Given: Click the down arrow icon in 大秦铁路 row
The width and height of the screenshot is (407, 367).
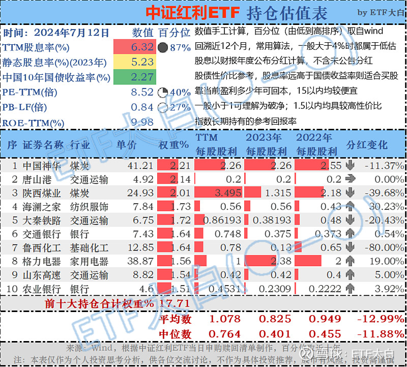Looking at the screenshot, I should [x=350, y=220].
